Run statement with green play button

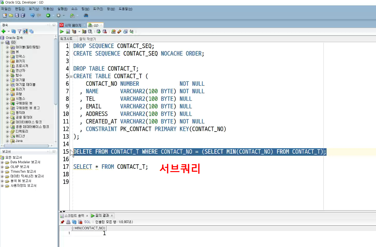point(62,31)
